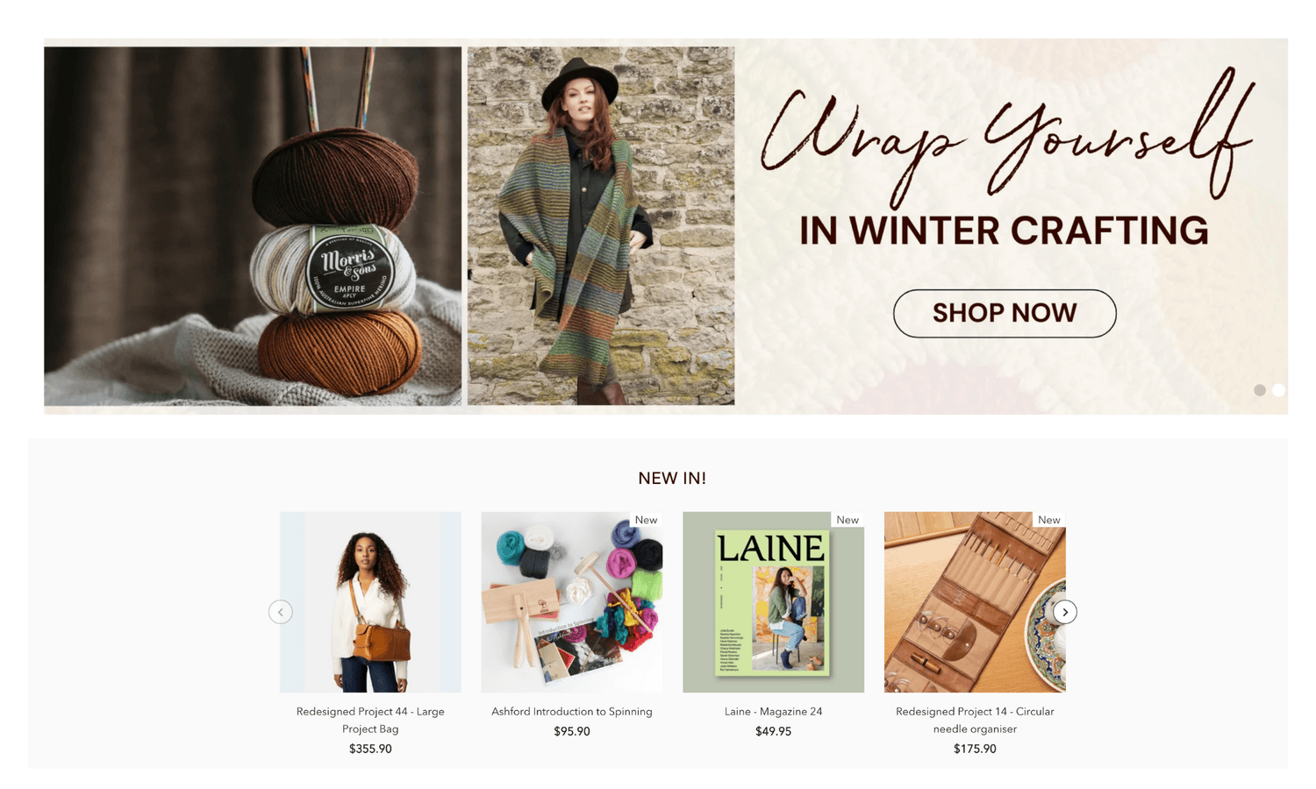
Task: Open the Laine Magazine 24 cover image
Action: pos(773,602)
